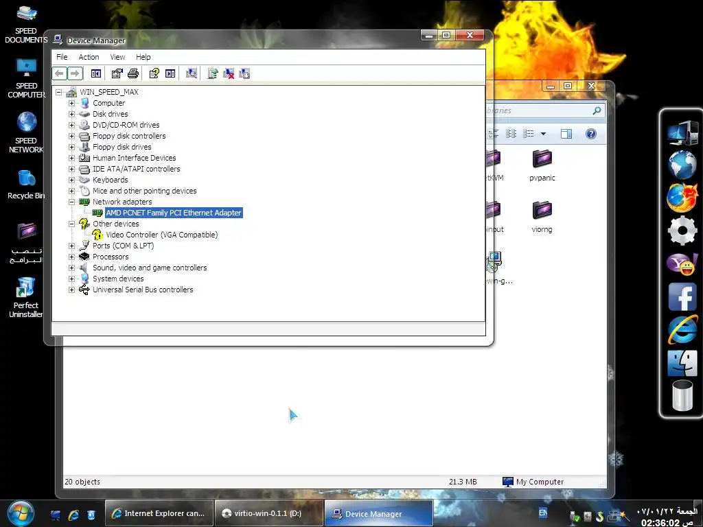
Task: Toggle the show/hide console tree toolbar icon
Action: click(x=96, y=73)
